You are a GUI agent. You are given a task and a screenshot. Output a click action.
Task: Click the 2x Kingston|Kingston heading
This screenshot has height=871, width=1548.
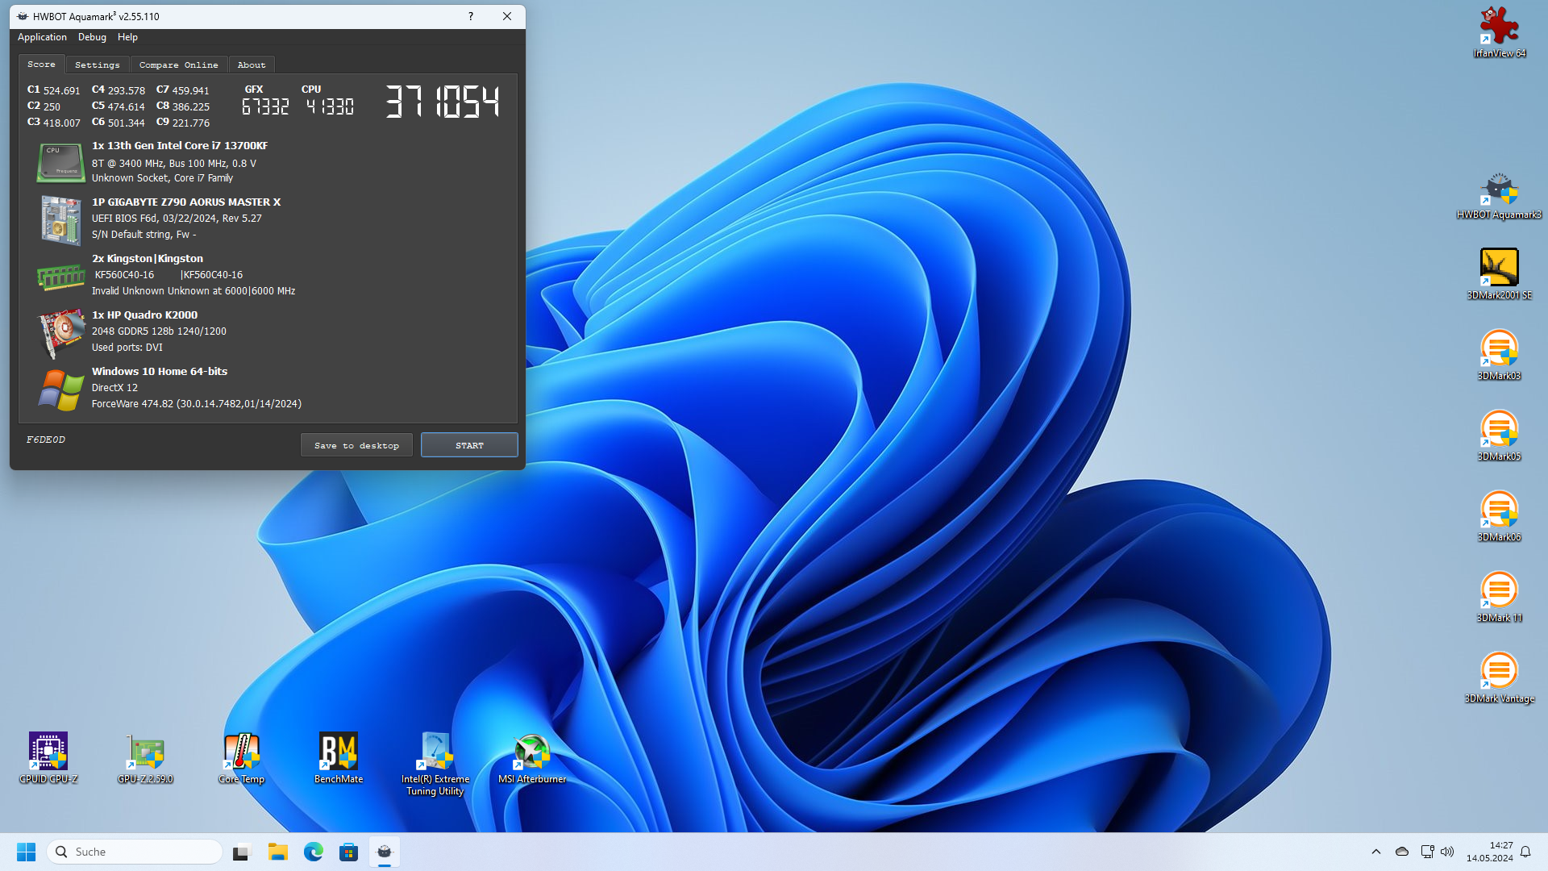click(x=148, y=259)
